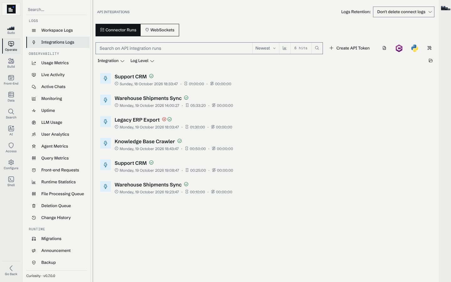Click the histogram chart icon in search bar
Viewport: 451px width, 282px height.
(285, 48)
